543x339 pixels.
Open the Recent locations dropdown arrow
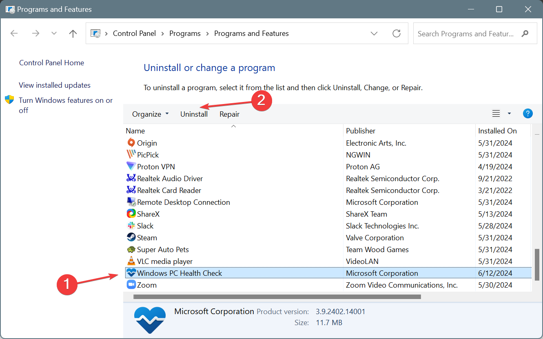[x=54, y=33]
